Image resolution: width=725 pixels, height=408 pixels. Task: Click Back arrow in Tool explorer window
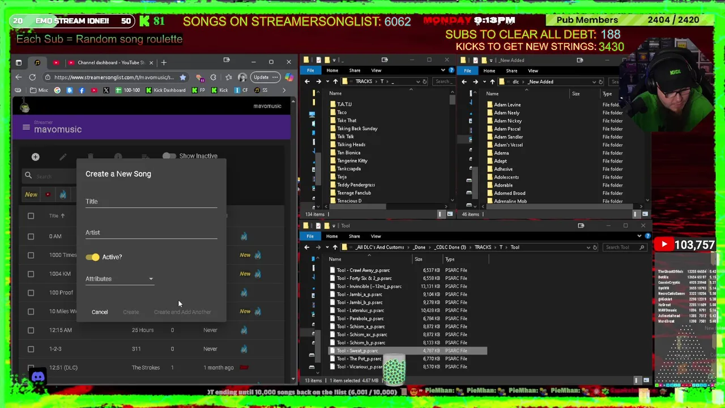click(307, 247)
